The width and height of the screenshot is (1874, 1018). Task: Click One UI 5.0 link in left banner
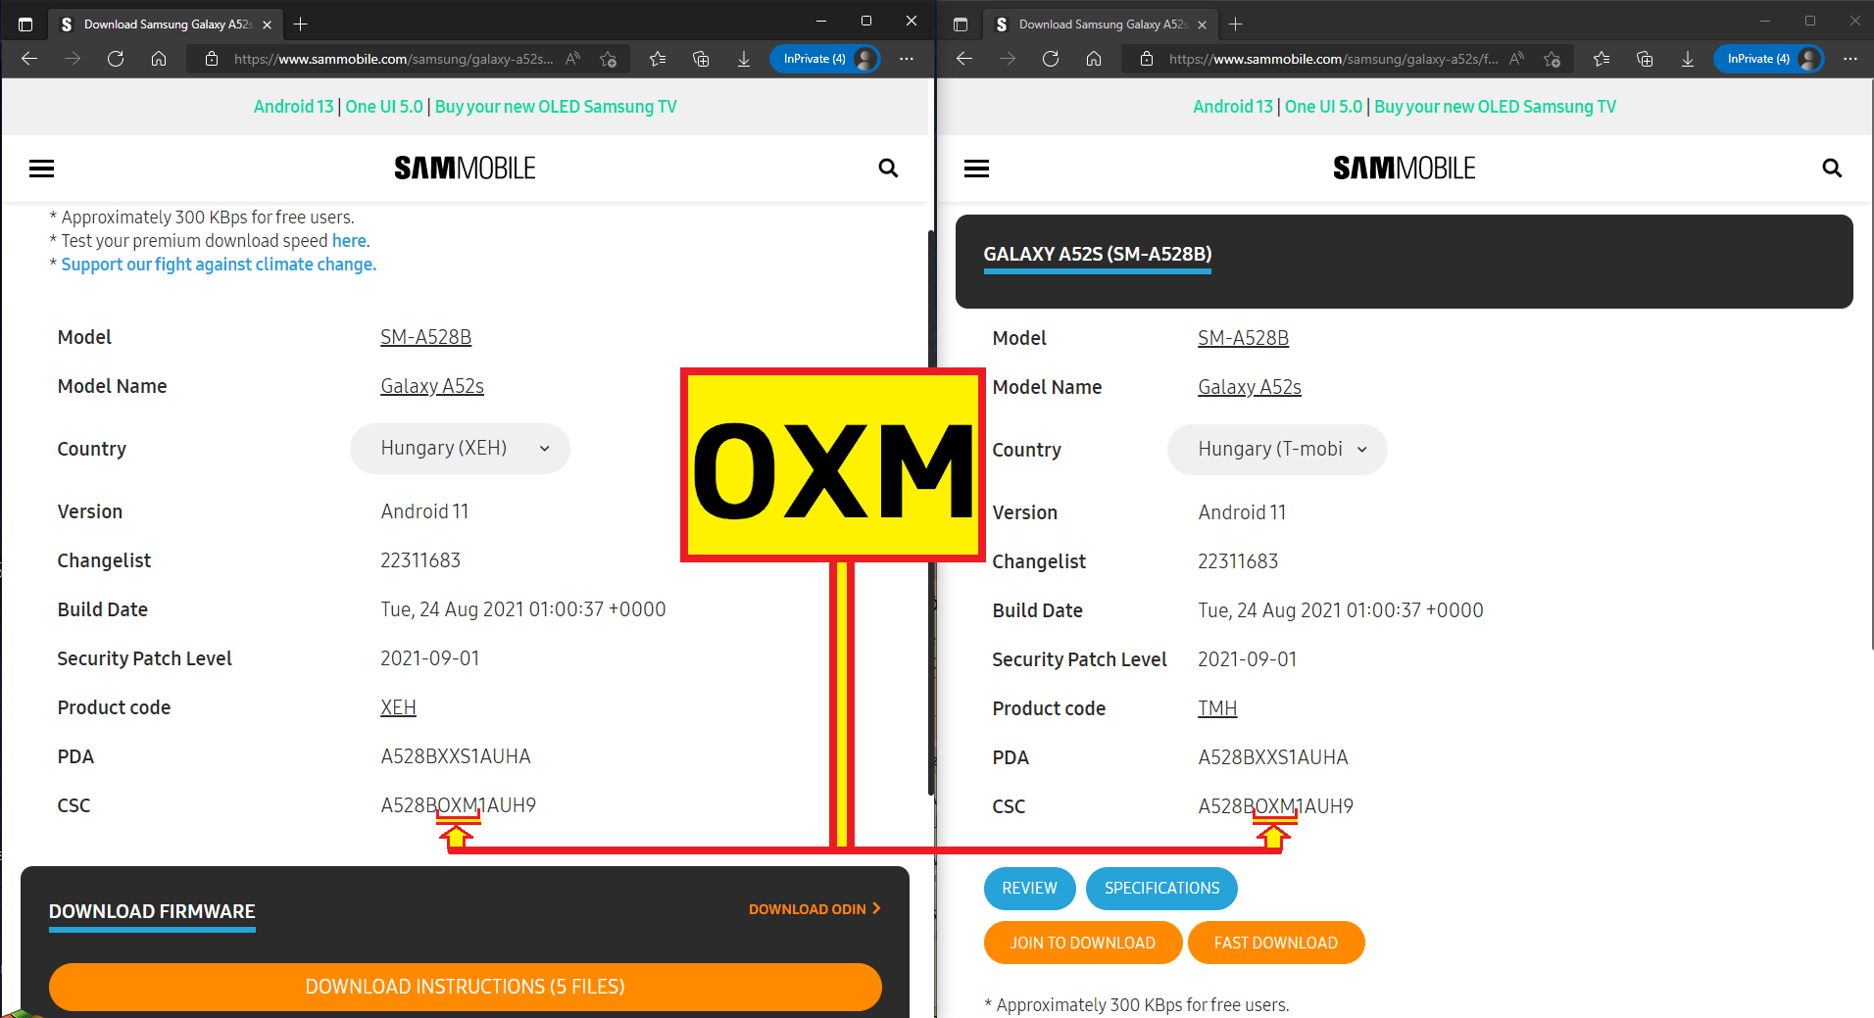point(384,107)
